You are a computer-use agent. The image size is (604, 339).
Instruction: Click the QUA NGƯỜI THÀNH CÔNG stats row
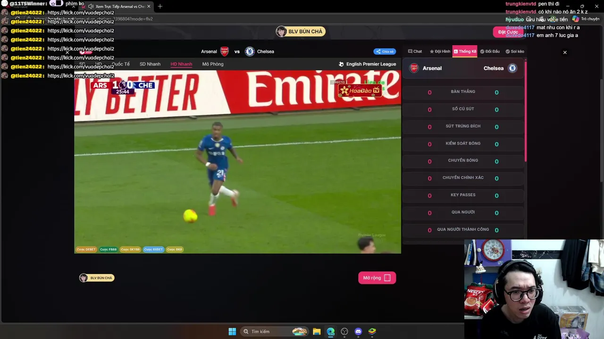coord(463,230)
